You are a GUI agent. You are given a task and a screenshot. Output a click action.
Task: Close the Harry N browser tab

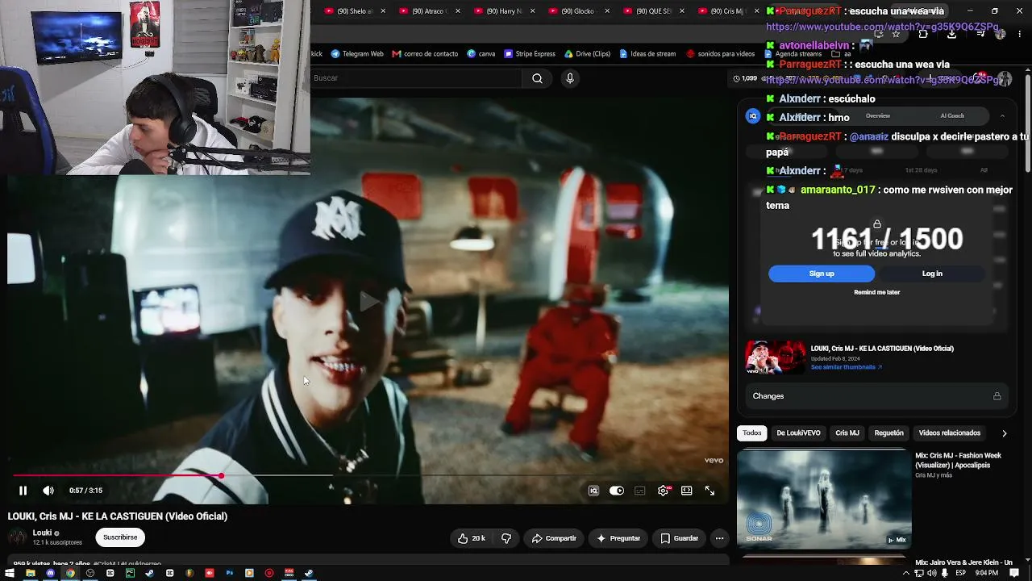(533, 11)
